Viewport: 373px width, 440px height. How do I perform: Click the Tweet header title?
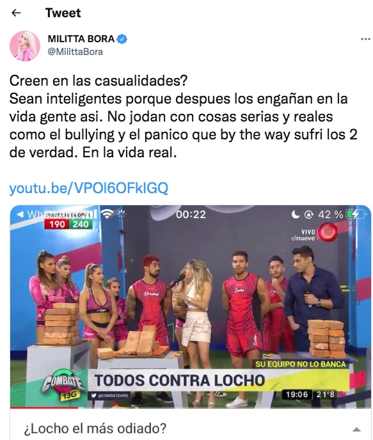(x=63, y=13)
